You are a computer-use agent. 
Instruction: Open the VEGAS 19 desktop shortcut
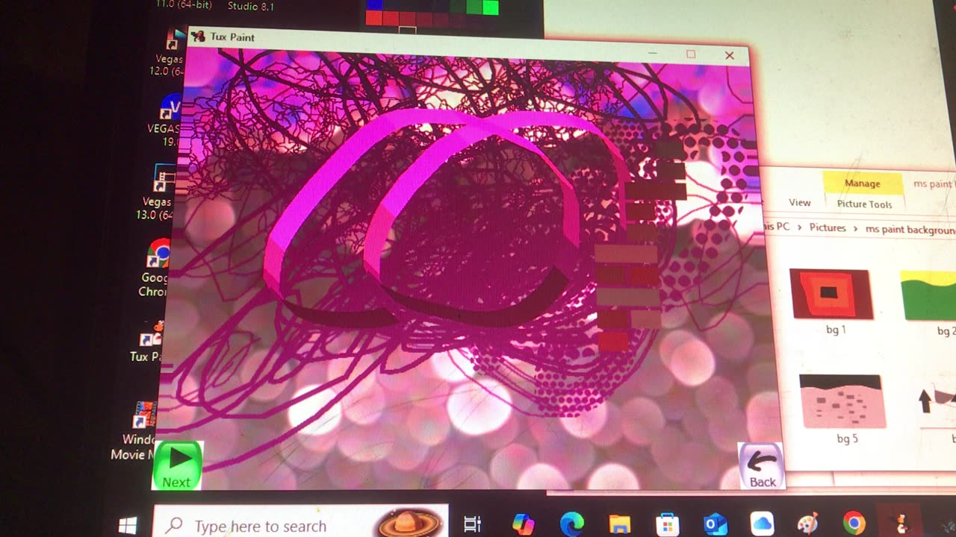[165, 121]
